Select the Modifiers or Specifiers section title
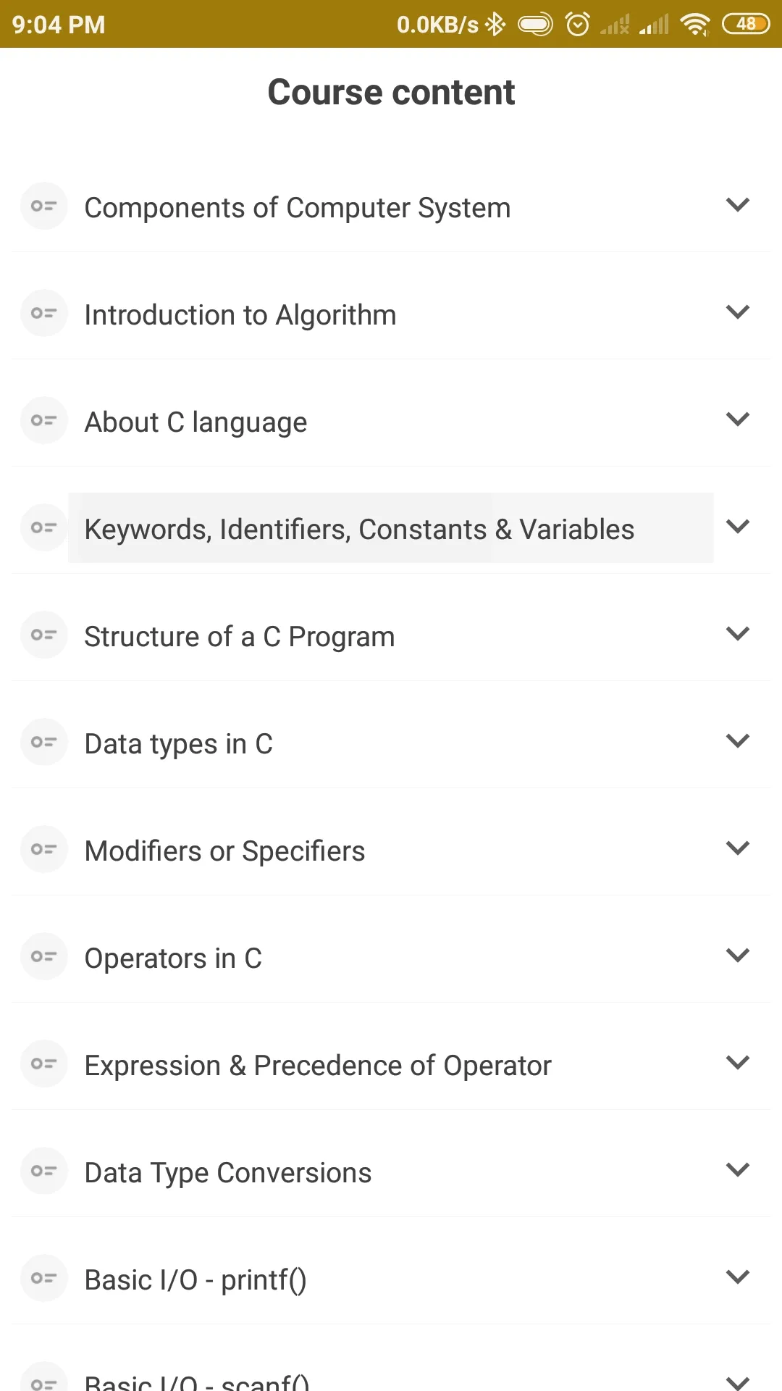The width and height of the screenshot is (782, 1391). [x=224, y=851]
